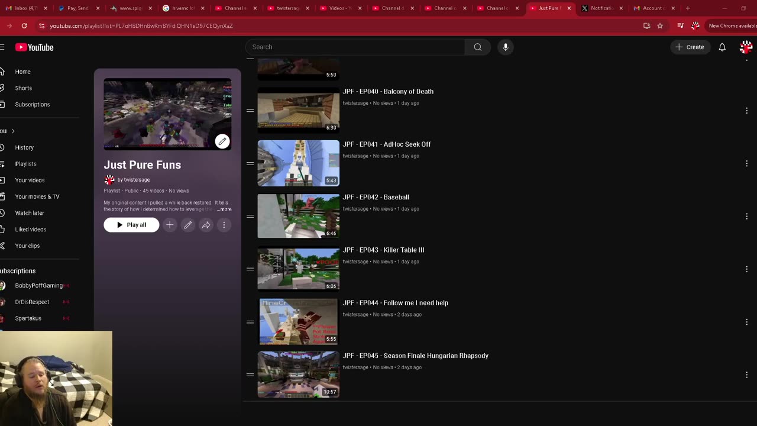Open Your clips in sidebar
757x426 pixels.
[x=27, y=246]
